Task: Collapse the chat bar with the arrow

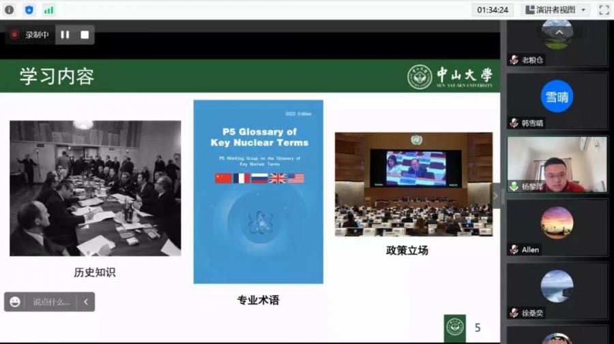Action: tap(86, 302)
